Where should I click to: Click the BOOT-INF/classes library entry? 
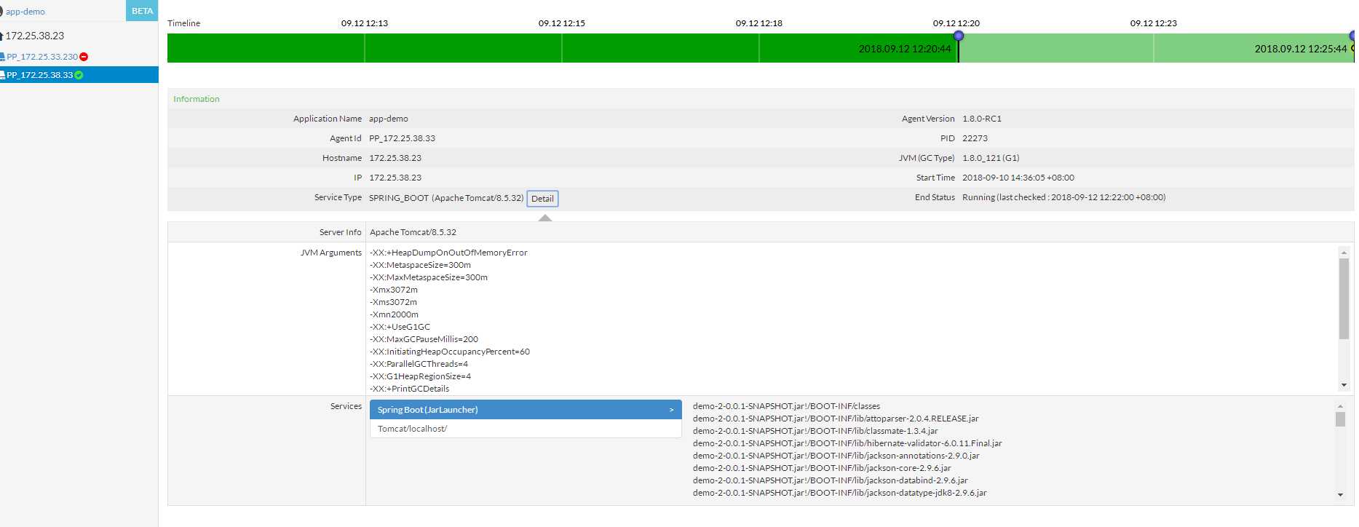(786, 406)
